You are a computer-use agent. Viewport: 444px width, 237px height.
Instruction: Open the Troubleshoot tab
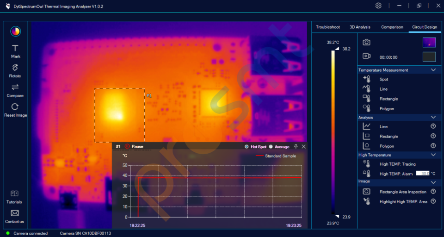(x=328, y=27)
